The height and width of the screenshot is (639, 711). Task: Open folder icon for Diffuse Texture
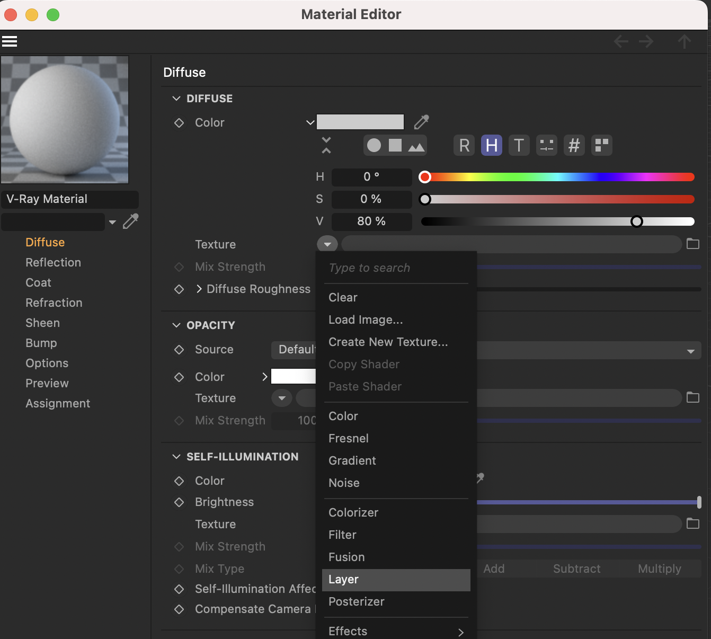pyautogui.click(x=693, y=244)
